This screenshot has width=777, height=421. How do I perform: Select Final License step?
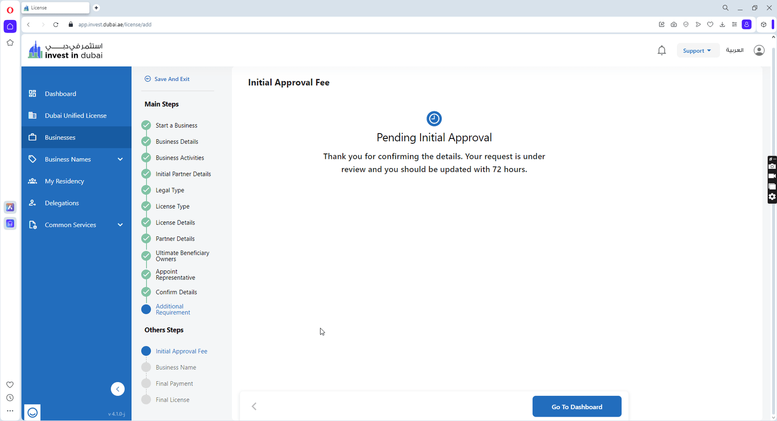point(172,400)
